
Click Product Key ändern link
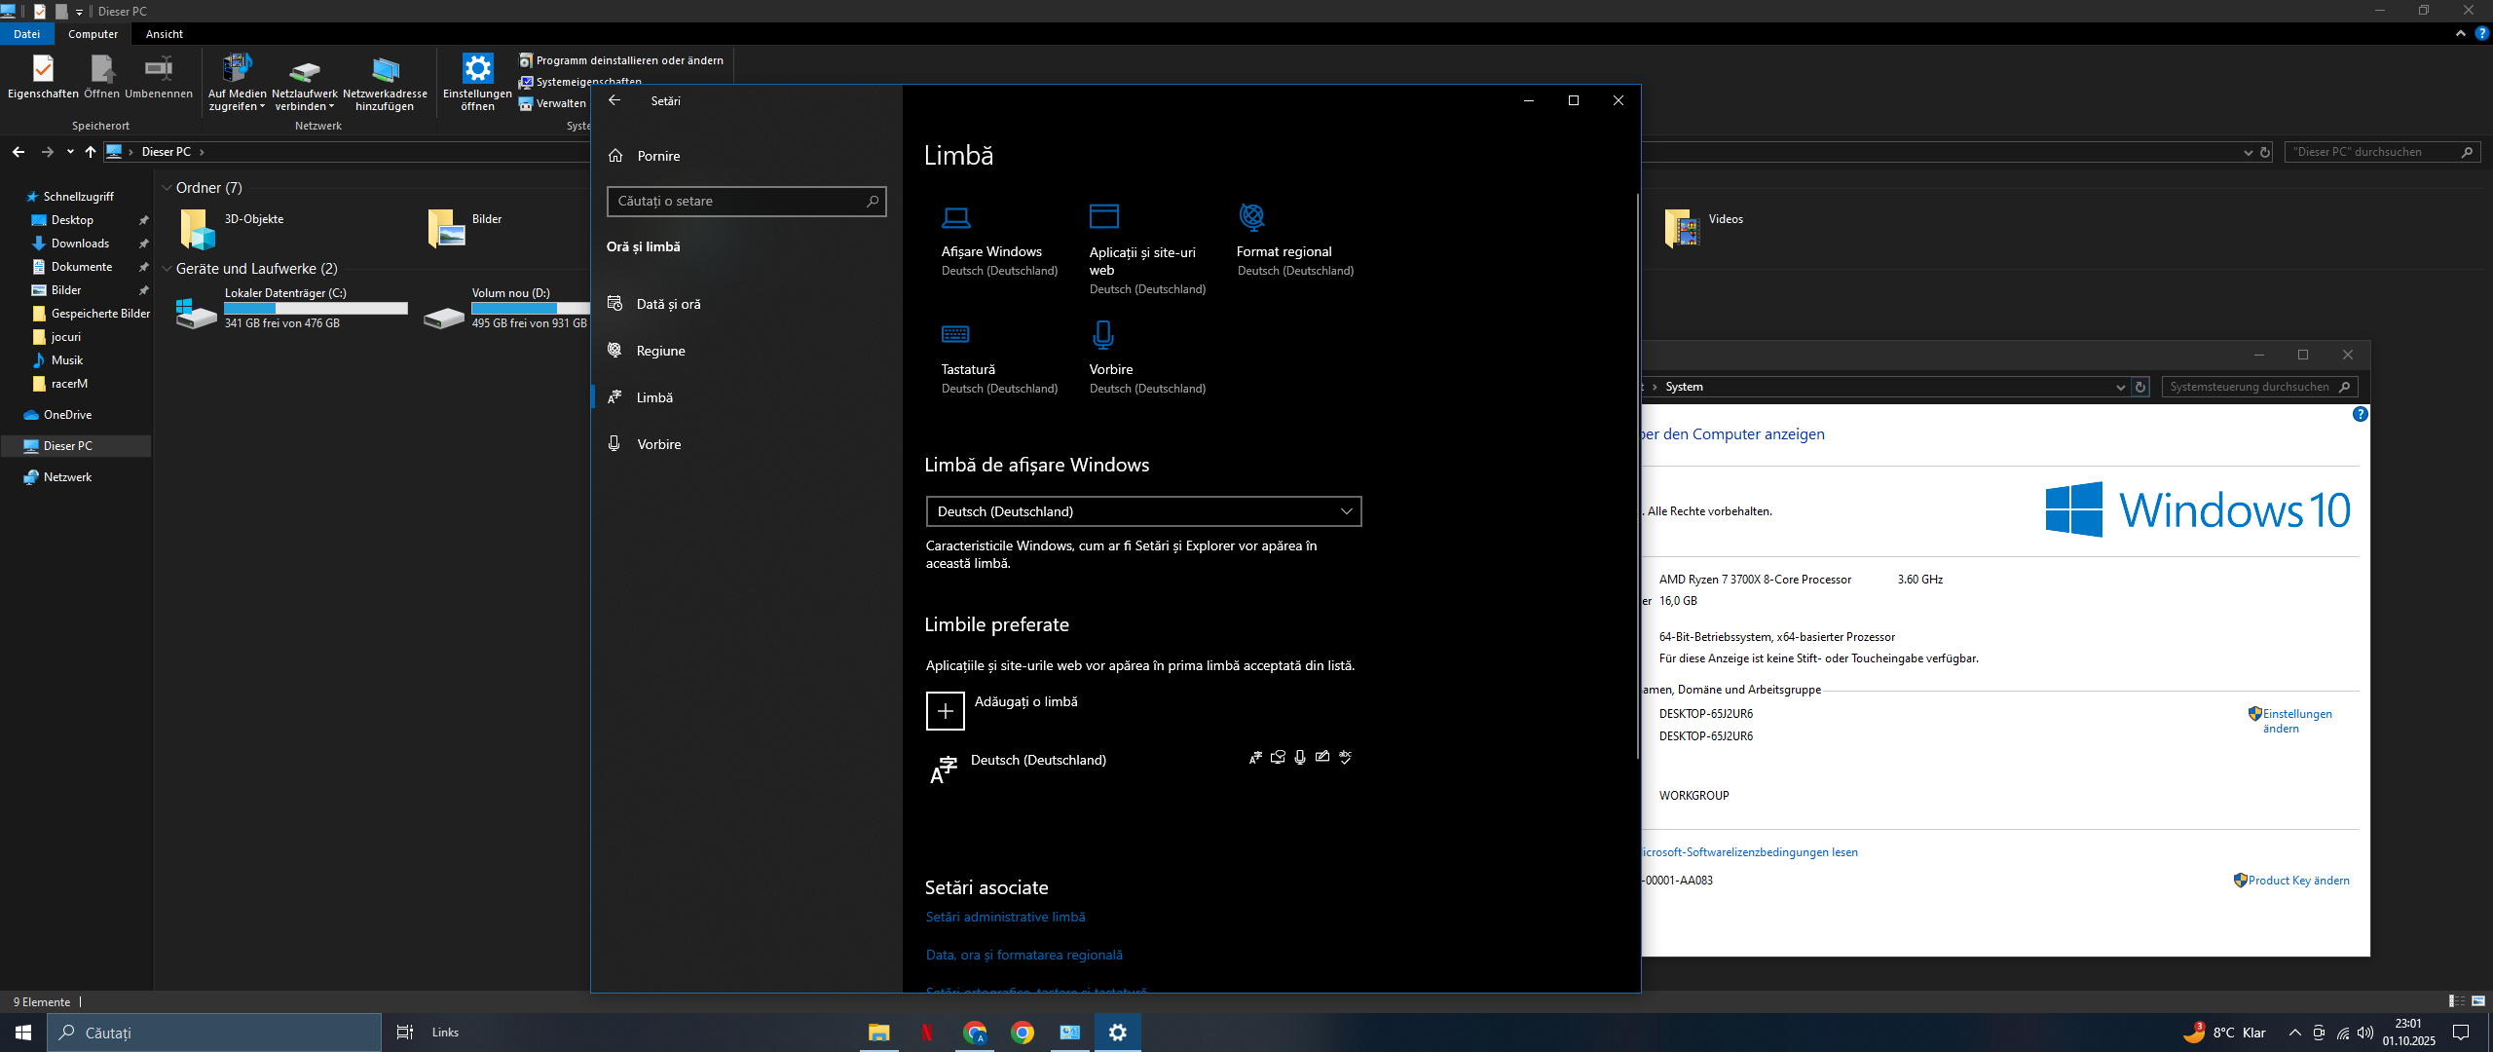[2298, 881]
